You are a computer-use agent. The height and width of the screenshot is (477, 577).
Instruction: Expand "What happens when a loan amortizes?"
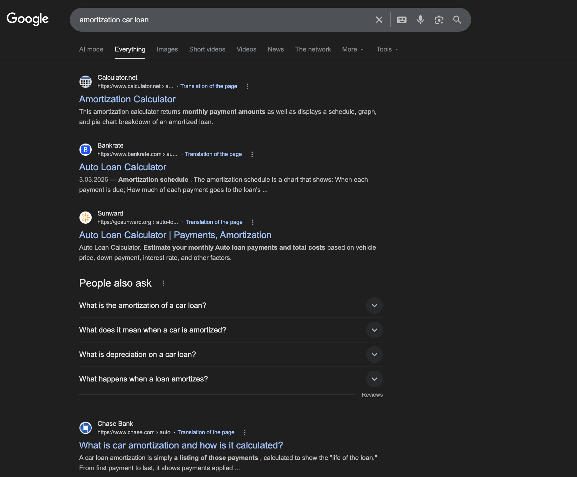374,379
